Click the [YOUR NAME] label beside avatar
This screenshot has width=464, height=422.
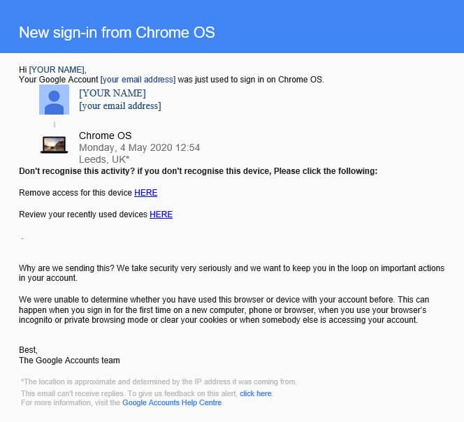coord(113,93)
